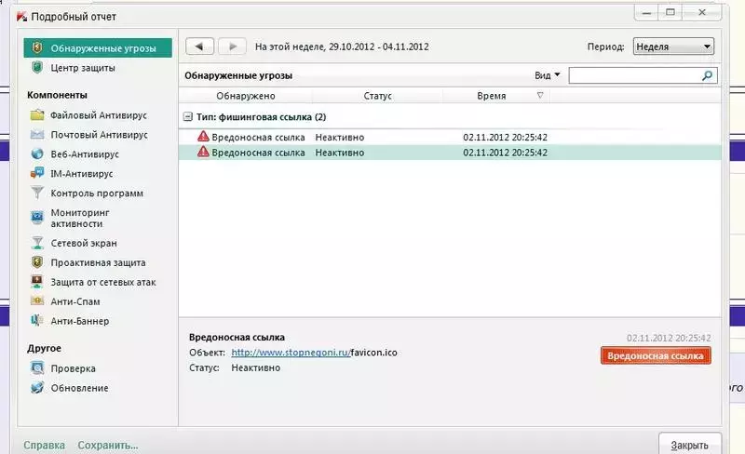This screenshot has height=454, width=745.
Task: Open the Анти-Баннер report label
Action: pyautogui.click(x=80, y=321)
